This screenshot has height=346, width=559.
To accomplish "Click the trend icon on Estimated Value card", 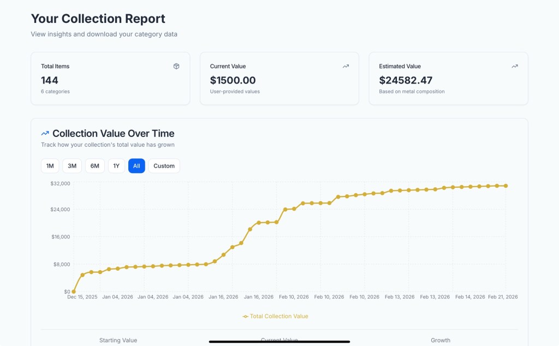I will tap(515, 66).
